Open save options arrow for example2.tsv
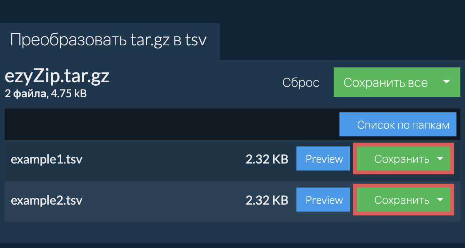Image resolution: width=465 pixels, height=248 pixels. tap(440, 200)
